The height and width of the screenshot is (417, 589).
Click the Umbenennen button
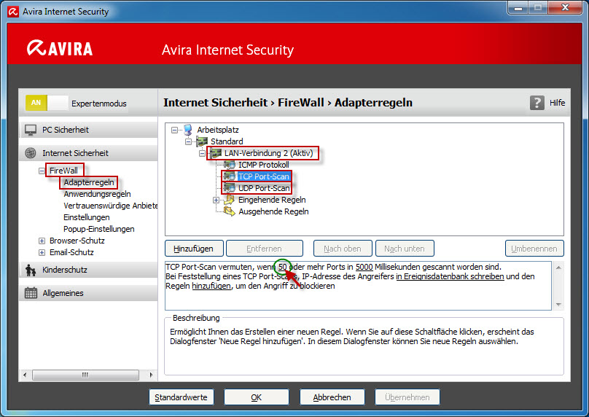point(534,249)
